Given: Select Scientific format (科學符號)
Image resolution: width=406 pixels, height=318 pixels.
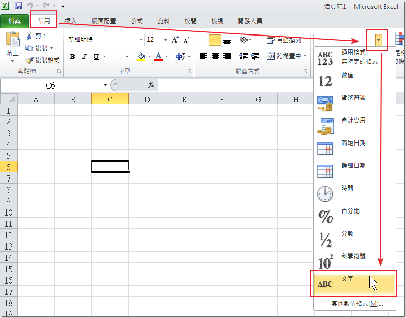Looking at the screenshot, I should pyautogui.click(x=354, y=262).
